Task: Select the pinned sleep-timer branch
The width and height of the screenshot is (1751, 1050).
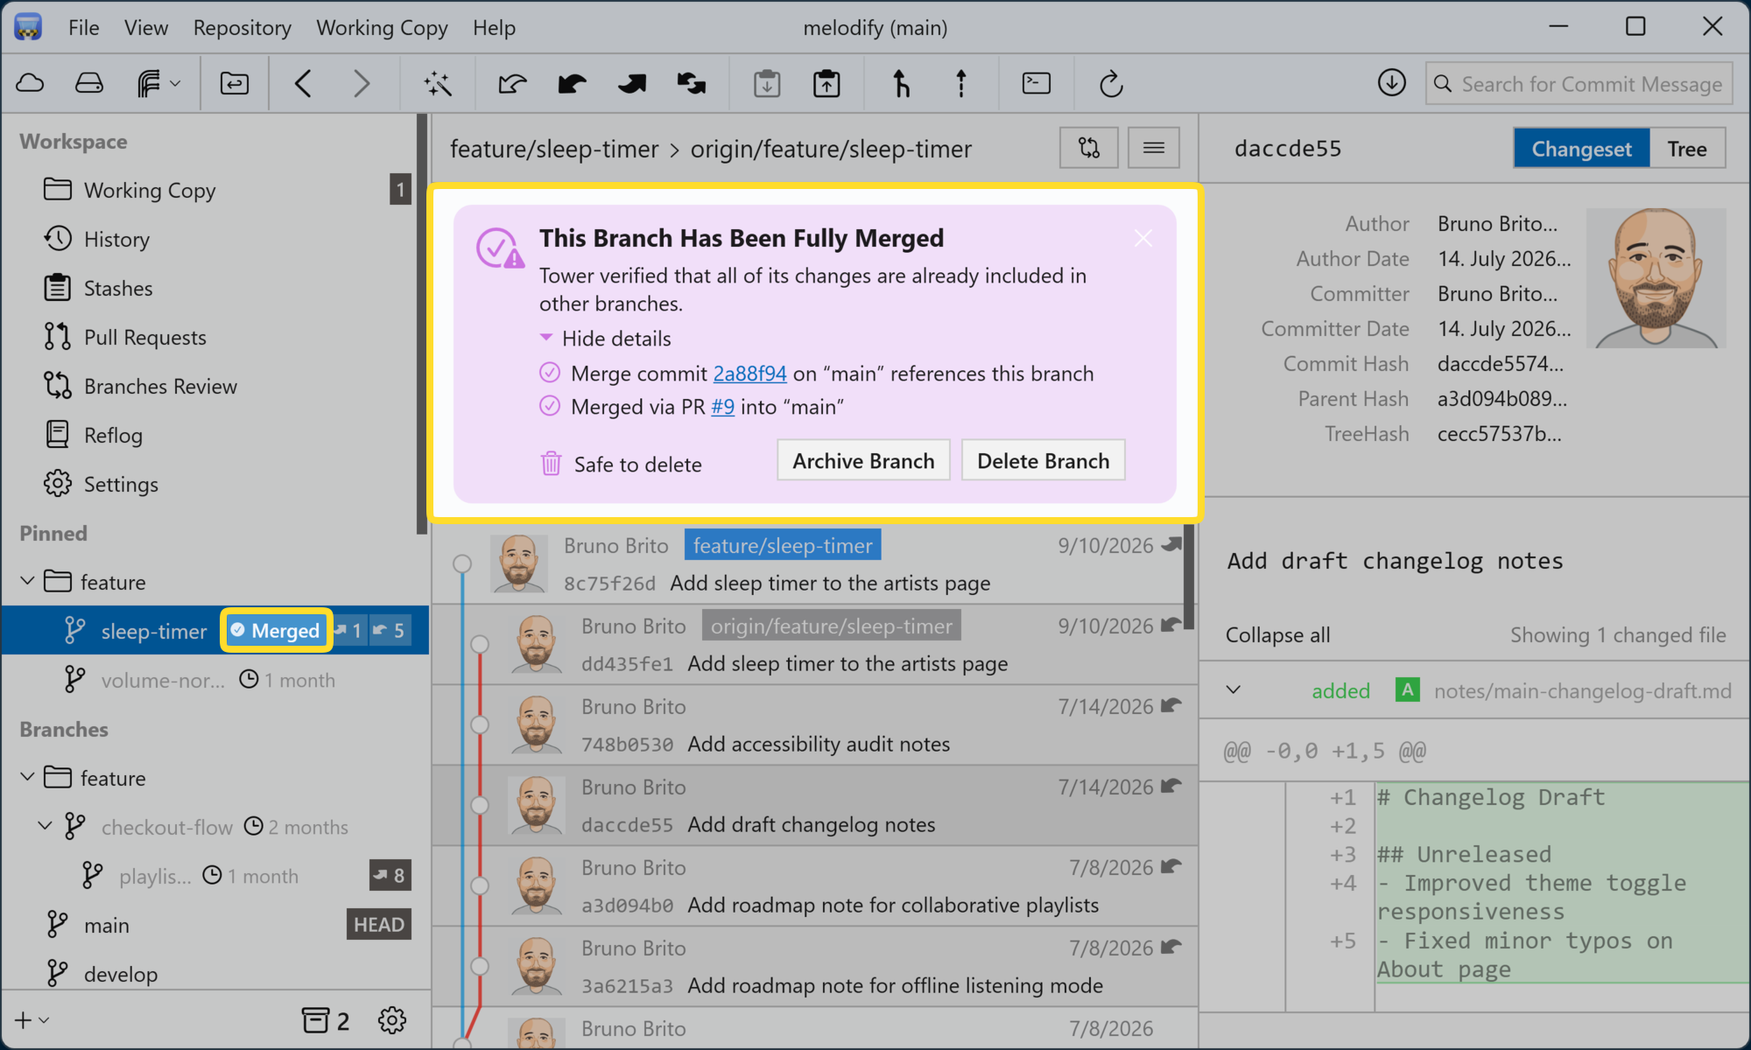Action: point(214,630)
